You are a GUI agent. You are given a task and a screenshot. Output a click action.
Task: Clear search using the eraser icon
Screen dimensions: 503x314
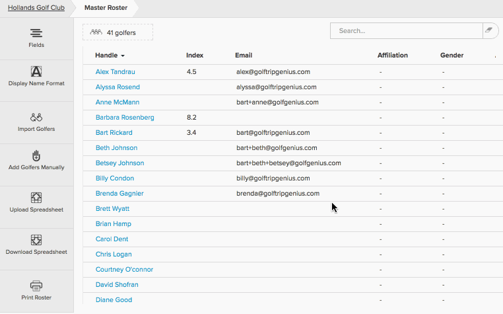489,30
